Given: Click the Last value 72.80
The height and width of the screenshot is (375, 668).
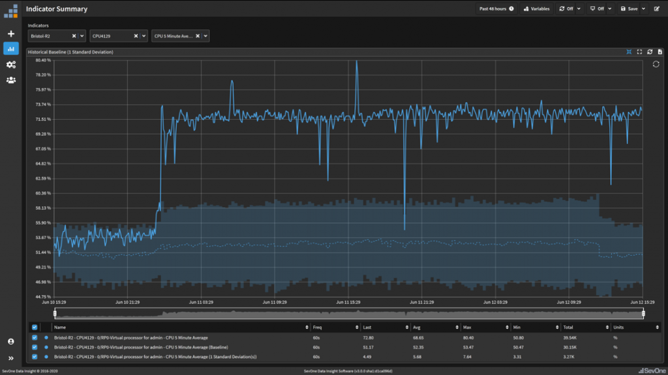Looking at the screenshot, I should (368, 338).
